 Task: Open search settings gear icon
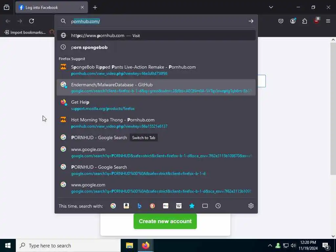(251, 206)
